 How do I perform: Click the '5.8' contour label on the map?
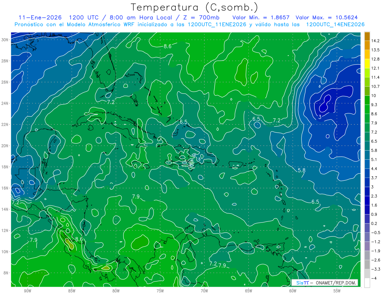301,171
